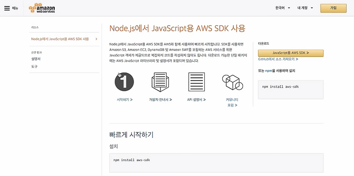Open the API reference document icon

click(196, 82)
